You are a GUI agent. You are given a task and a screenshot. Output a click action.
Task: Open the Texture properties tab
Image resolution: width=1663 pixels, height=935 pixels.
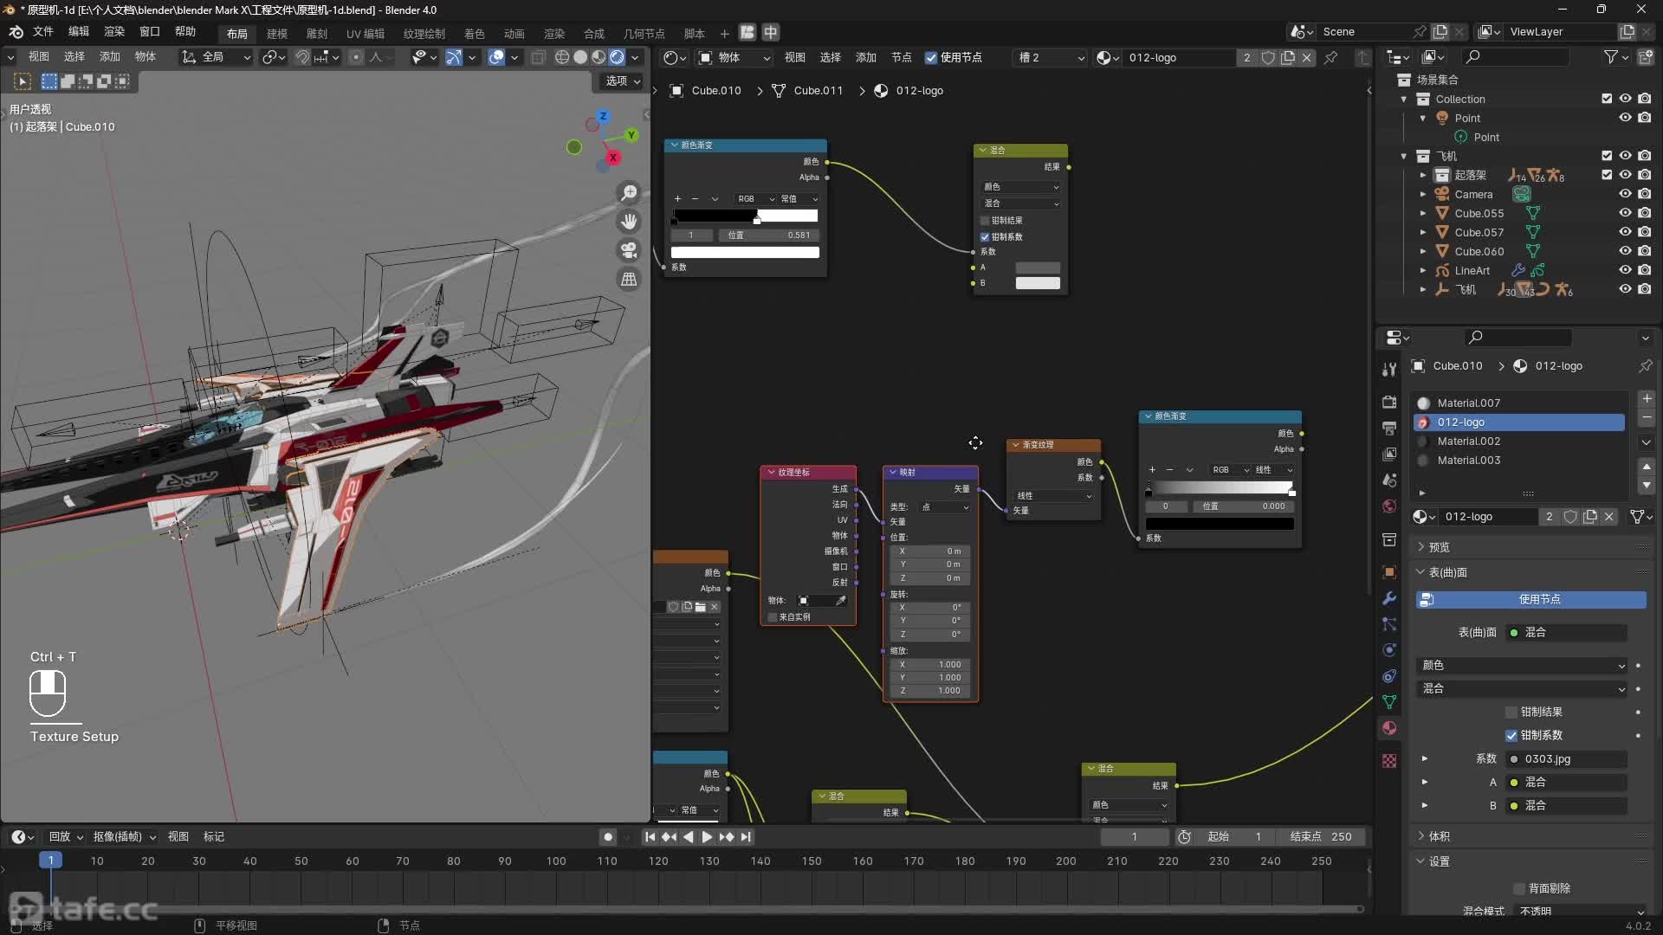(1389, 760)
